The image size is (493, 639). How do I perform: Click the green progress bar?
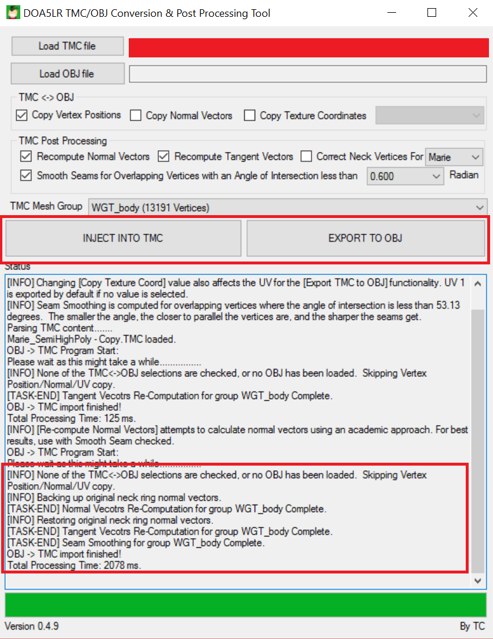(245, 605)
